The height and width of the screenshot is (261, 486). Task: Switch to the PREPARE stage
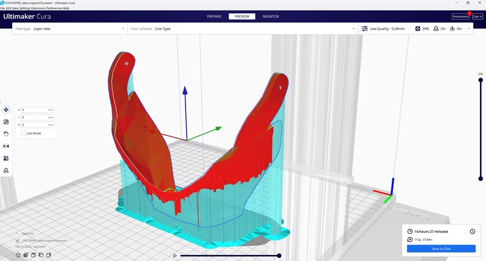tap(214, 17)
